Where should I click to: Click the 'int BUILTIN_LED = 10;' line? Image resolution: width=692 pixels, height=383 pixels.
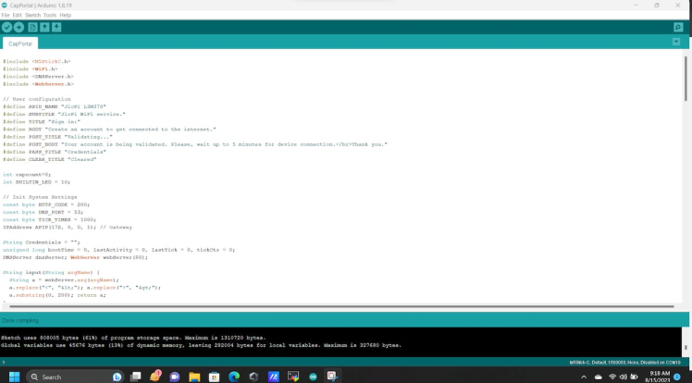37,182
